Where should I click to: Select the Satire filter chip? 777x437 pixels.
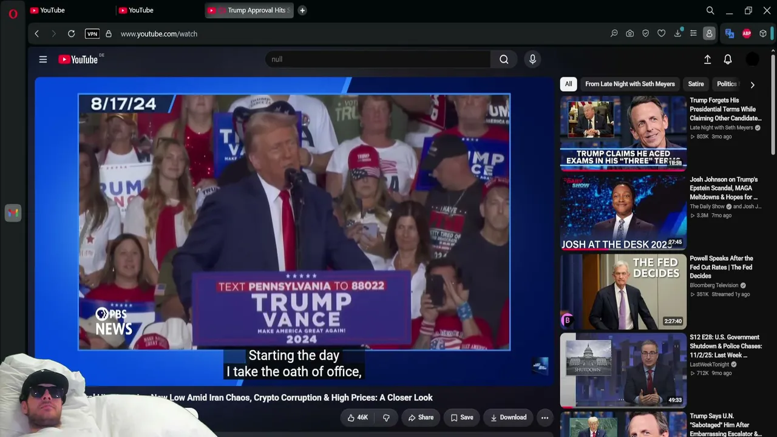coord(696,84)
